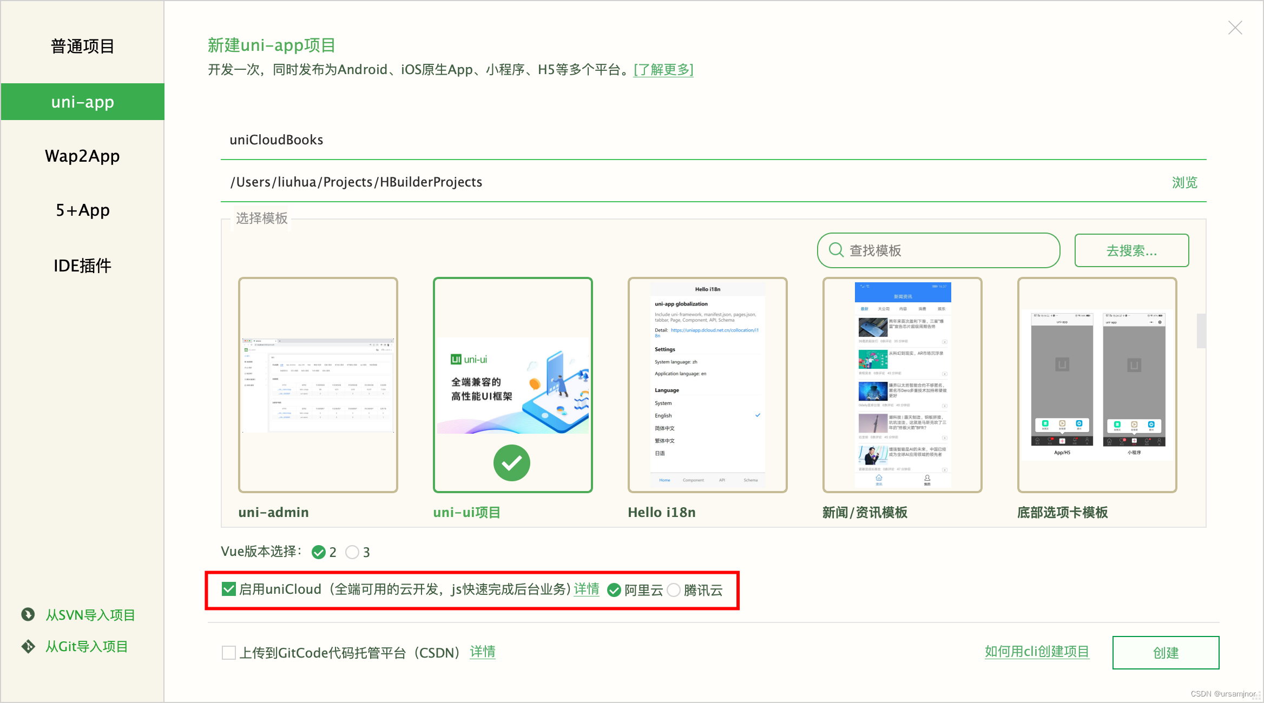Click 浏览 to browse for folder
Image resolution: width=1264 pixels, height=703 pixels.
tap(1184, 183)
